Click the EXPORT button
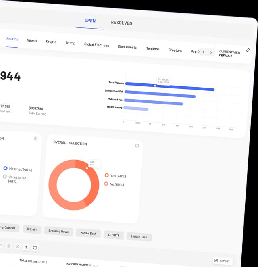 (223, 261)
